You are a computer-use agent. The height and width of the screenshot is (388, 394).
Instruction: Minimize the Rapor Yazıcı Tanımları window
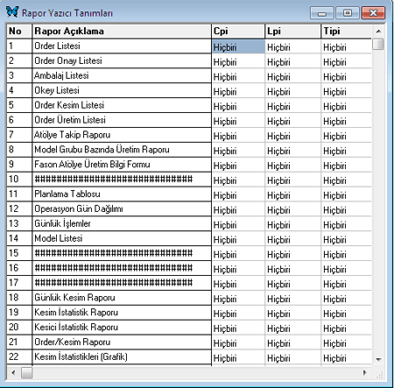click(x=322, y=13)
